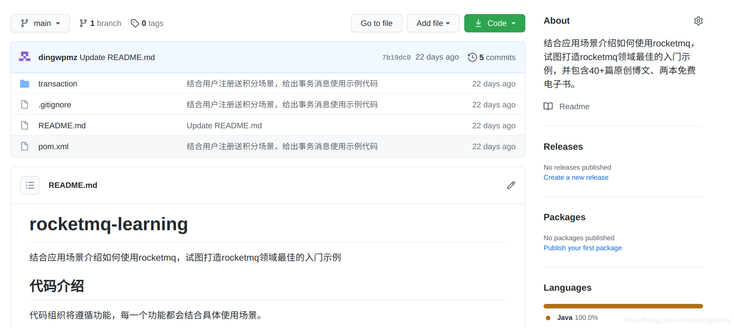The image size is (734, 328).
Task: Click the transaction folder icon
Action: coord(25,84)
